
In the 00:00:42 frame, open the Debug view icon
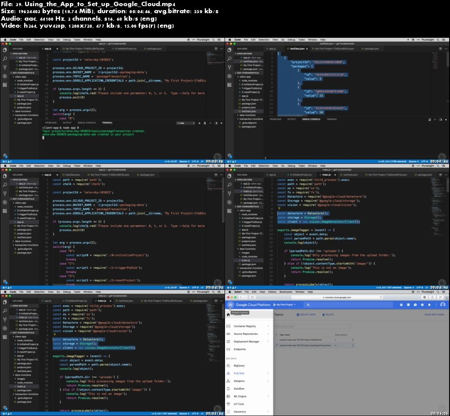pos(4,76)
